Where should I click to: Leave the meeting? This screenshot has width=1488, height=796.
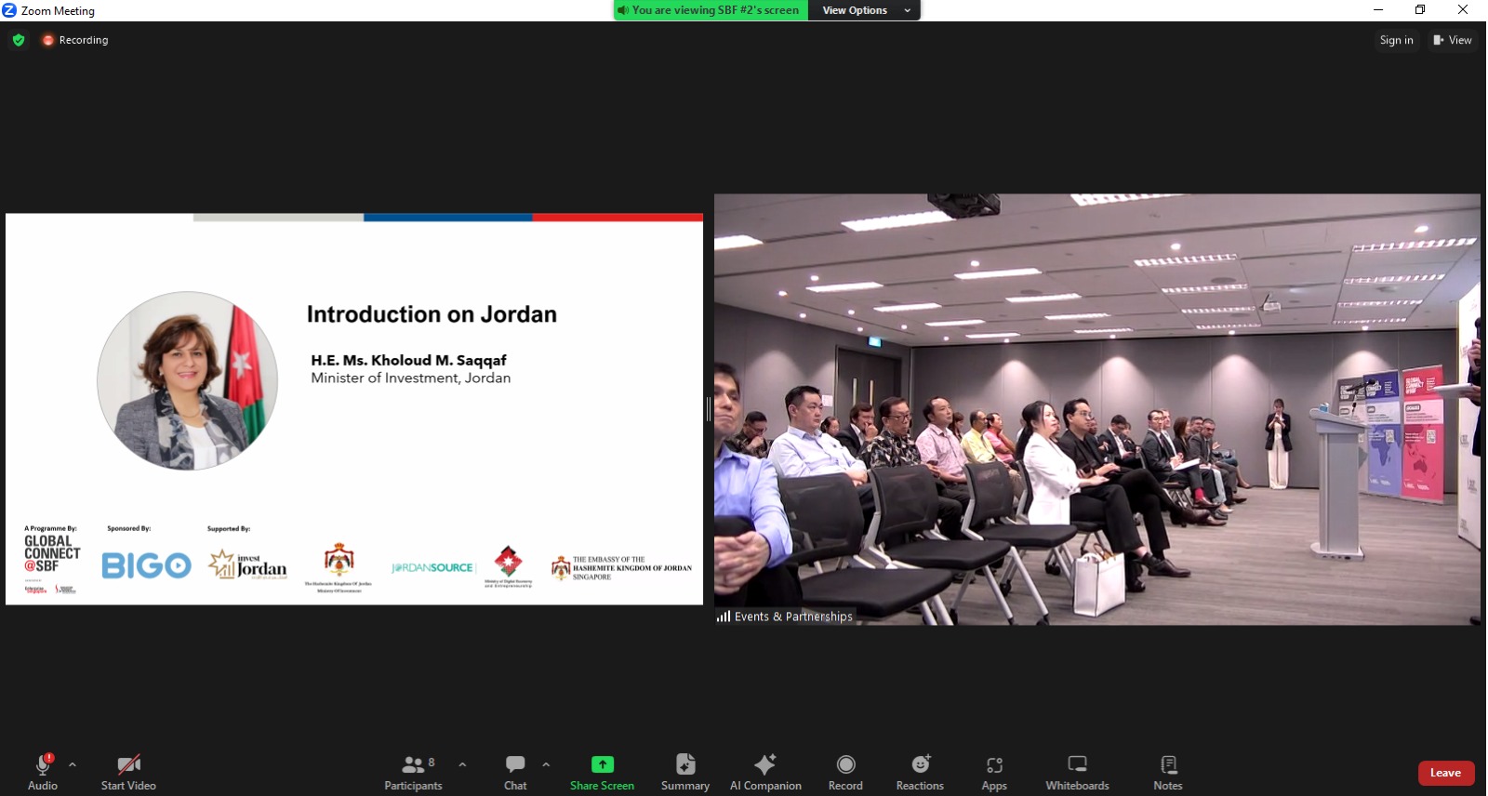coord(1445,773)
